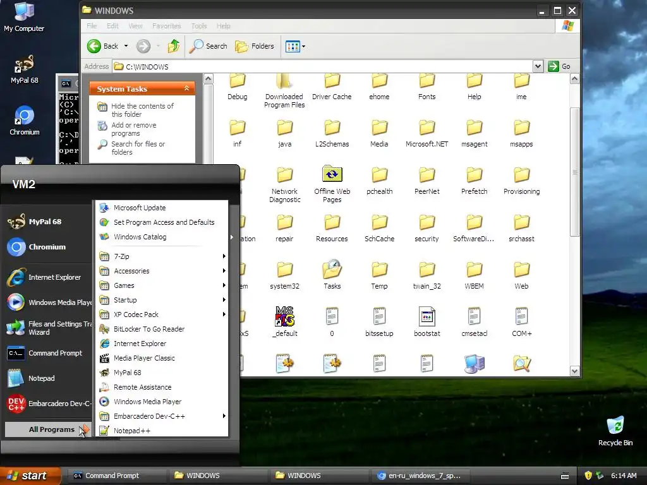This screenshot has height=485, width=647.
Task: Open the bootstat file icon
Action: (426, 316)
